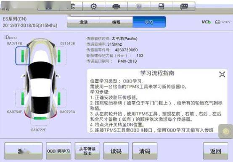Click step 1 正确安装胎压传感器

tap(114, 98)
